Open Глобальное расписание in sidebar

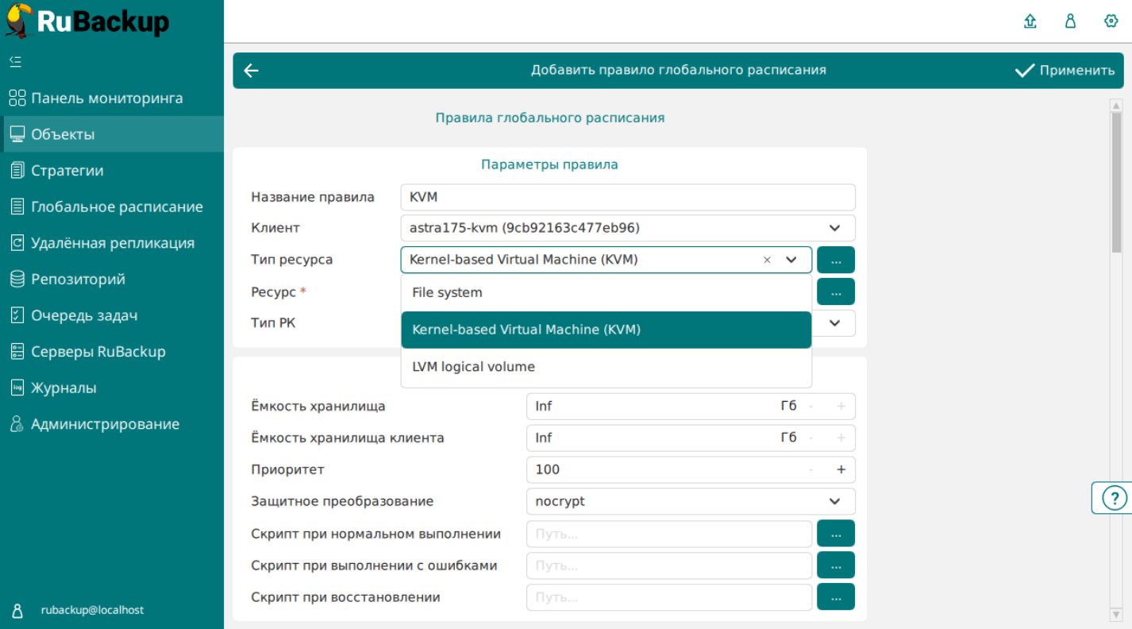pyautogui.click(x=117, y=207)
